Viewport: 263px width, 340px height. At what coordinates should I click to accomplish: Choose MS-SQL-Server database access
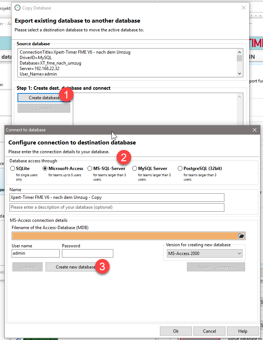[90, 169]
